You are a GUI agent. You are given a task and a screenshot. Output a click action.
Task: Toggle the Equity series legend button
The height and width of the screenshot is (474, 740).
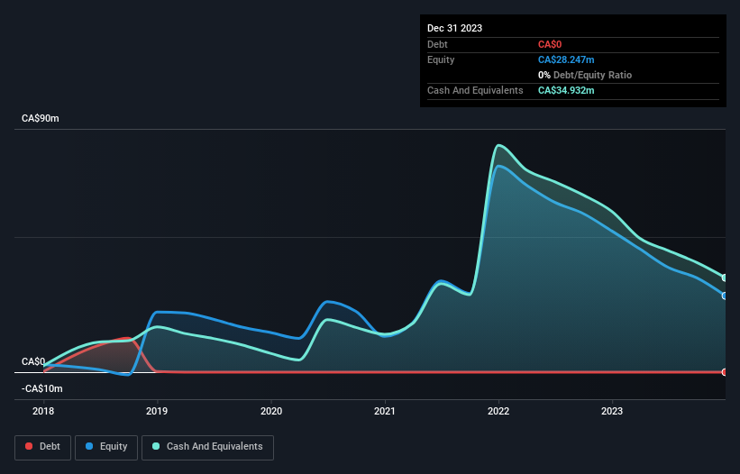pos(106,447)
